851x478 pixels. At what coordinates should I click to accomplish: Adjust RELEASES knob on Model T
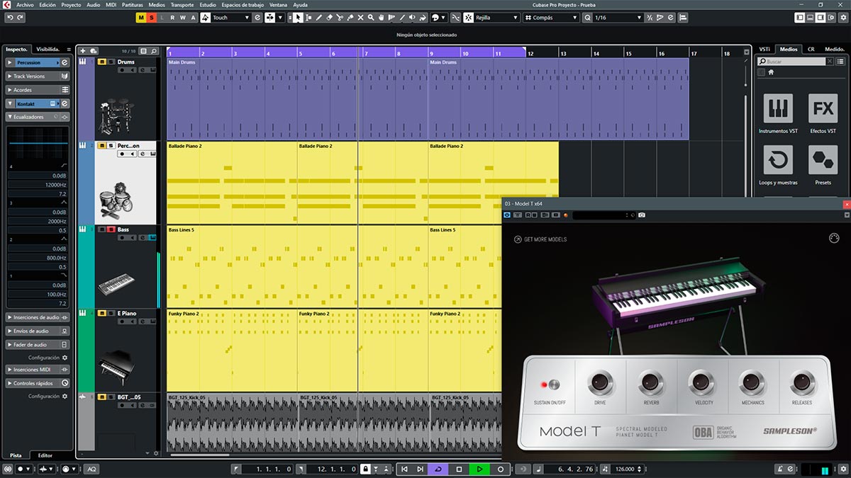coord(802,383)
